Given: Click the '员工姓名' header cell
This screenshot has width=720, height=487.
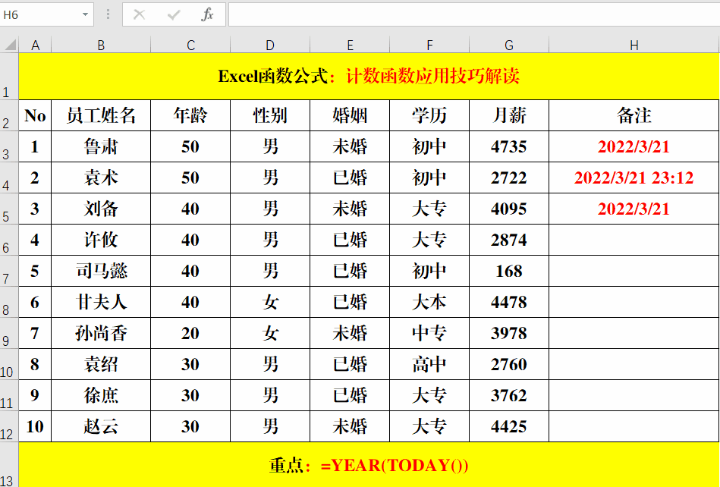Looking at the screenshot, I should (101, 115).
